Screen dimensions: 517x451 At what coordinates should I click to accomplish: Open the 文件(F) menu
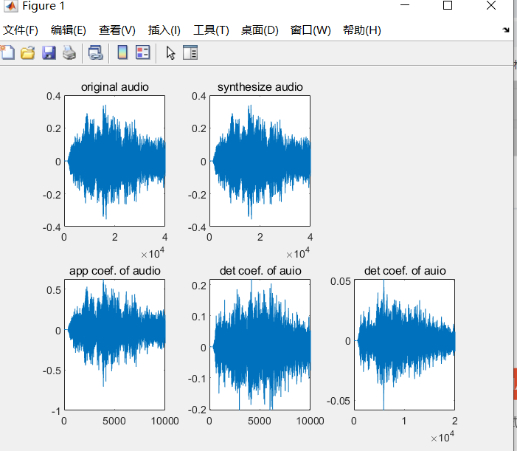21,30
